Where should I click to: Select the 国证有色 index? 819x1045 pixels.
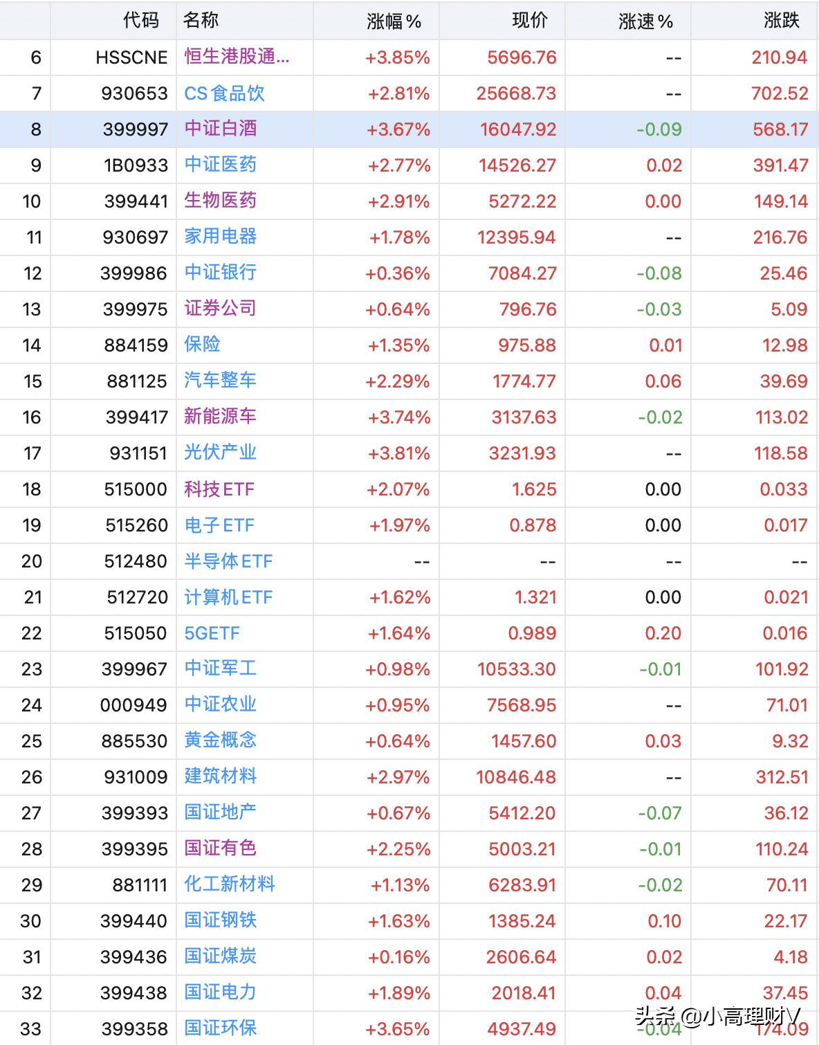pos(221,848)
